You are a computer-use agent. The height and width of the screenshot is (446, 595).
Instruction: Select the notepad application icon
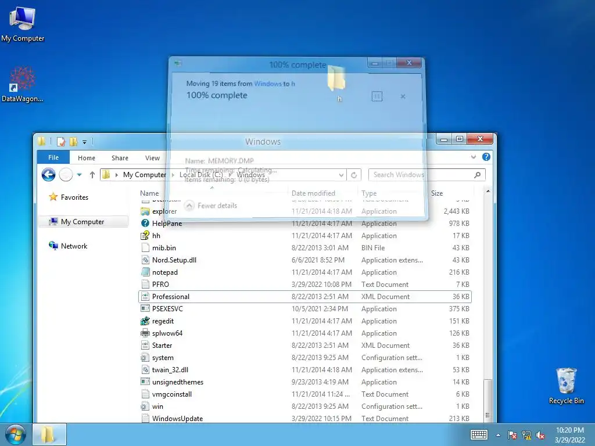[x=145, y=272]
